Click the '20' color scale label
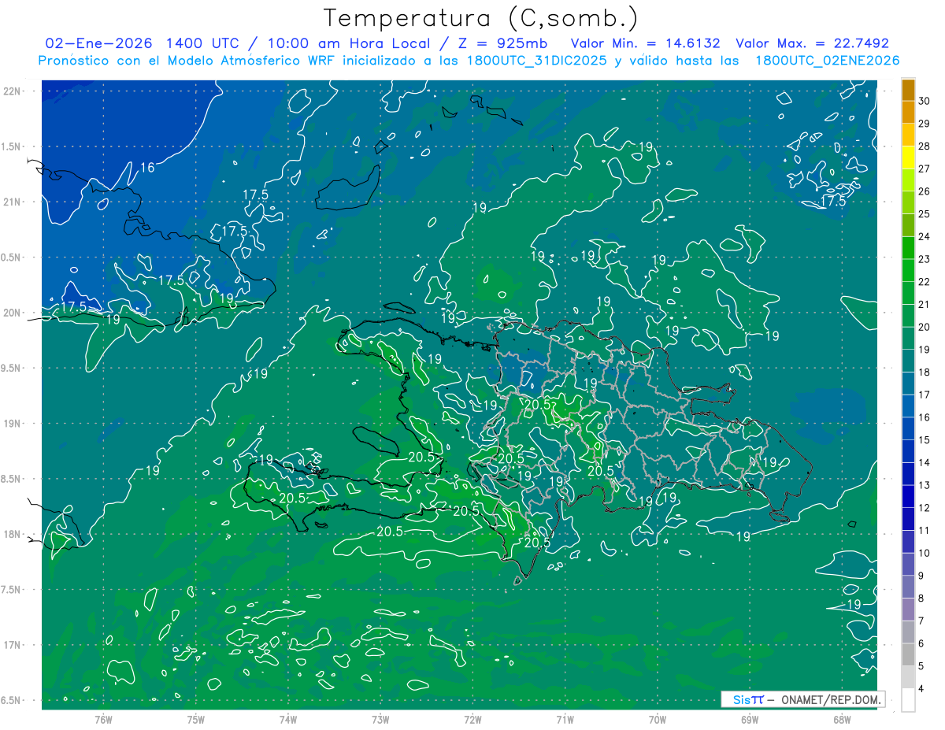Screen dimensions: 945x730 pos(925,327)
